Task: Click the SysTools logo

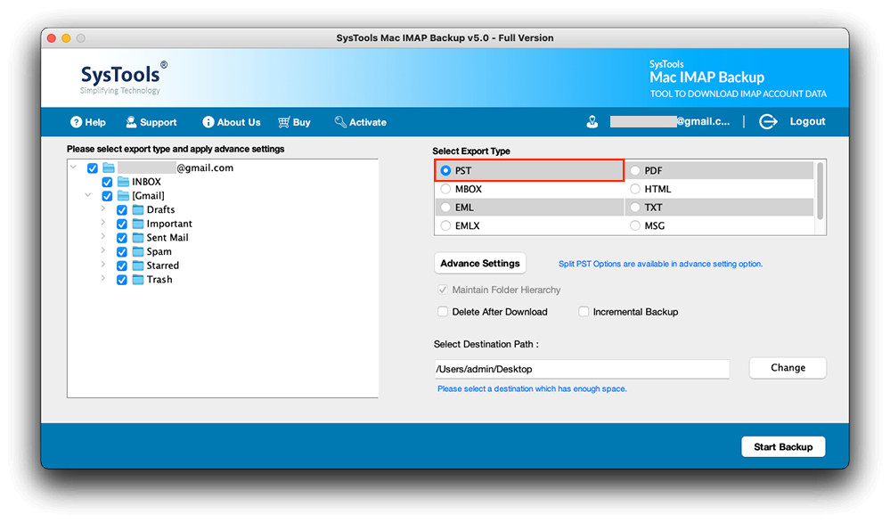Action: [x=124, y=78]
